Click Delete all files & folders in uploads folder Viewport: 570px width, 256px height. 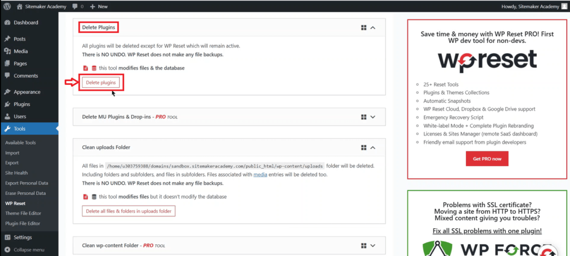tap(129, 210)
